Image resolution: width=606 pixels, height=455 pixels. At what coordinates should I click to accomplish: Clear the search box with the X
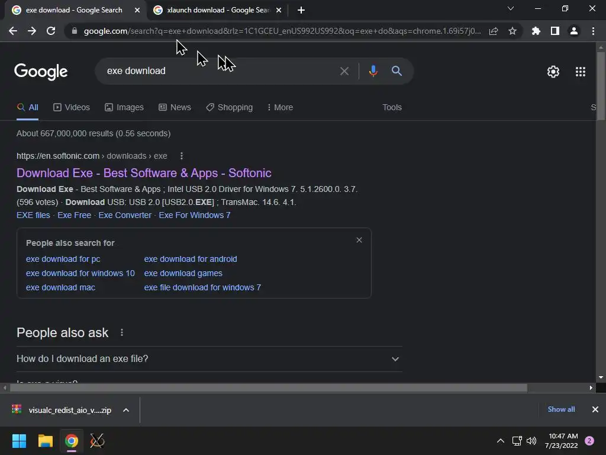coord(344,71)
